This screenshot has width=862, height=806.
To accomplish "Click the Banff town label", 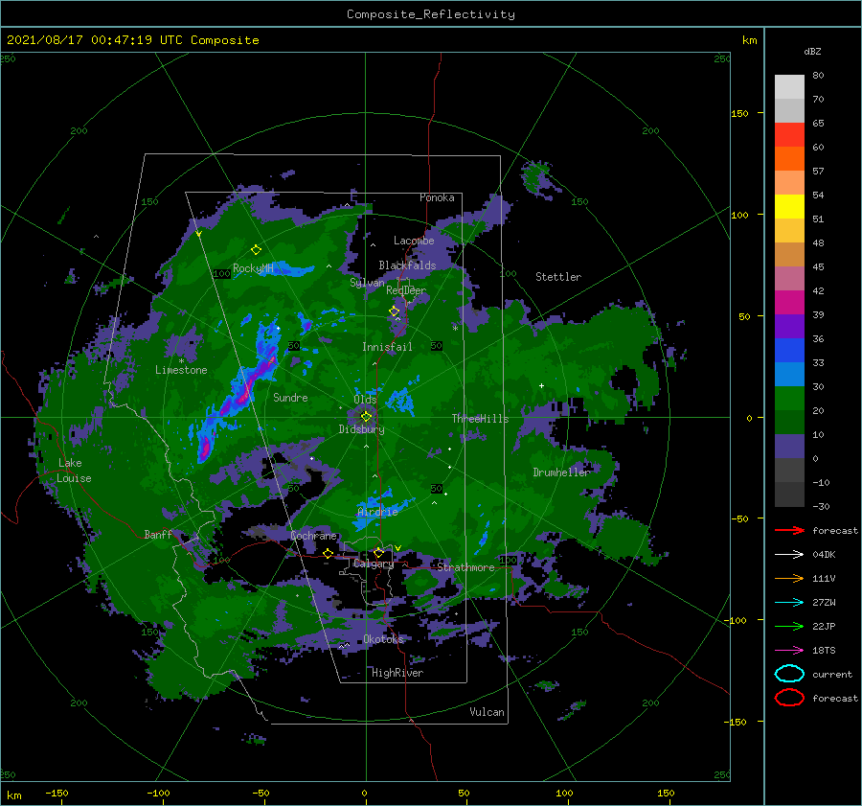I will point(158,534).
